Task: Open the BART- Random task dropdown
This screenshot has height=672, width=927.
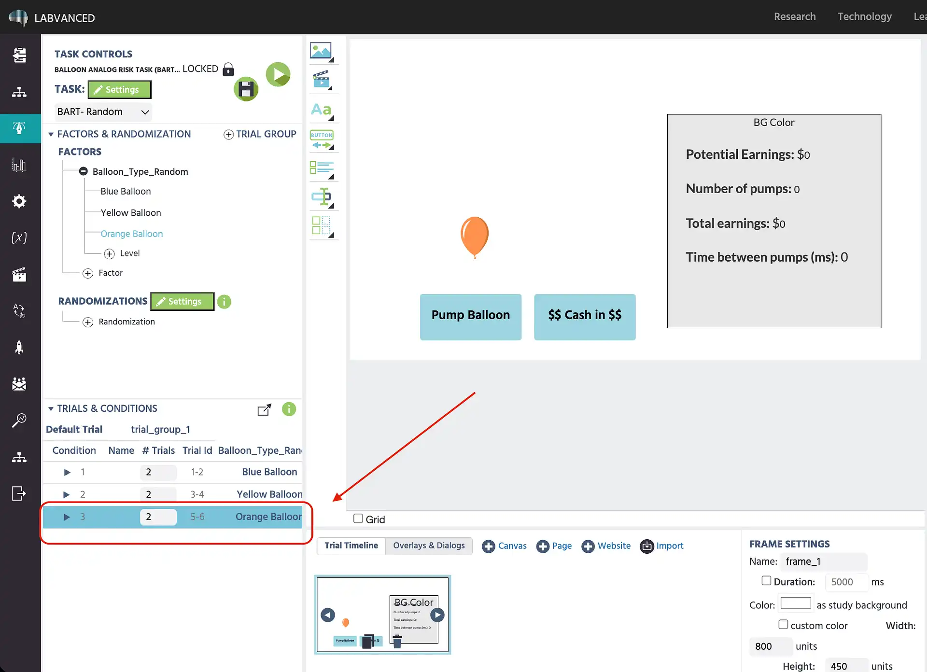Action: (x=103, y=112)
